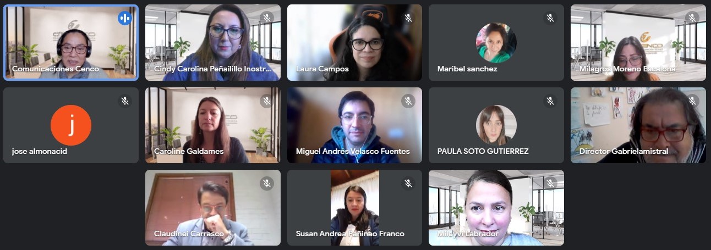Click muted mic icon on Susan Andrea tile
The height and width of the screenshot is (250, 711).
(408, 184)
